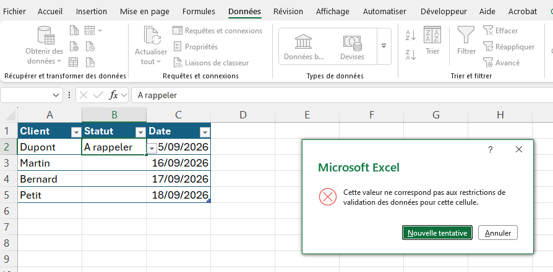Expand the data types gallery arrow
The width and height of the screenshot is (553, 272).
pyautogui.click(x=384, y=46)
